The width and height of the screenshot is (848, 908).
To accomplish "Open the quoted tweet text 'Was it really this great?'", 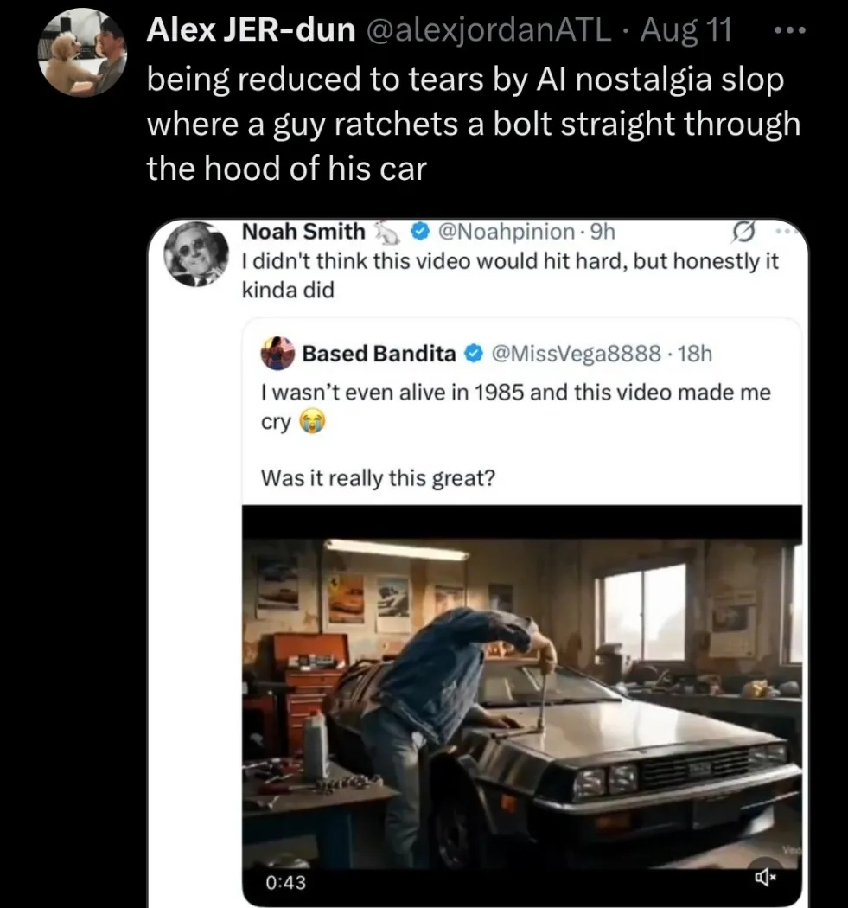I will pos(378,477).
